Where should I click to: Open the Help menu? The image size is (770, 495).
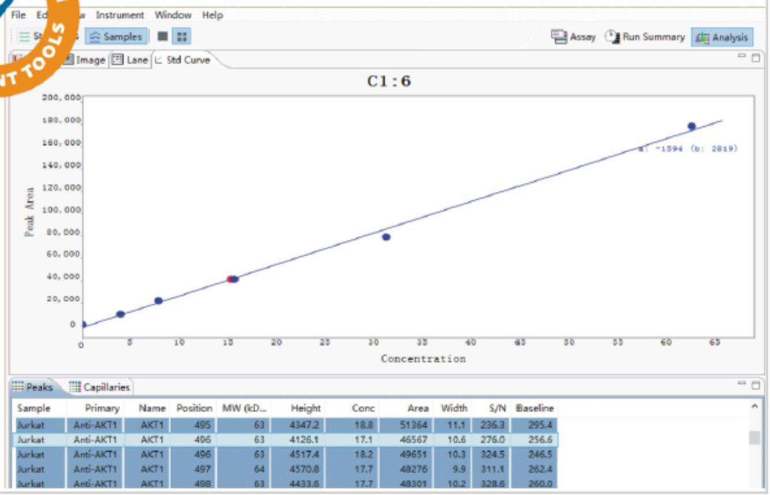(x=212, y=15)
